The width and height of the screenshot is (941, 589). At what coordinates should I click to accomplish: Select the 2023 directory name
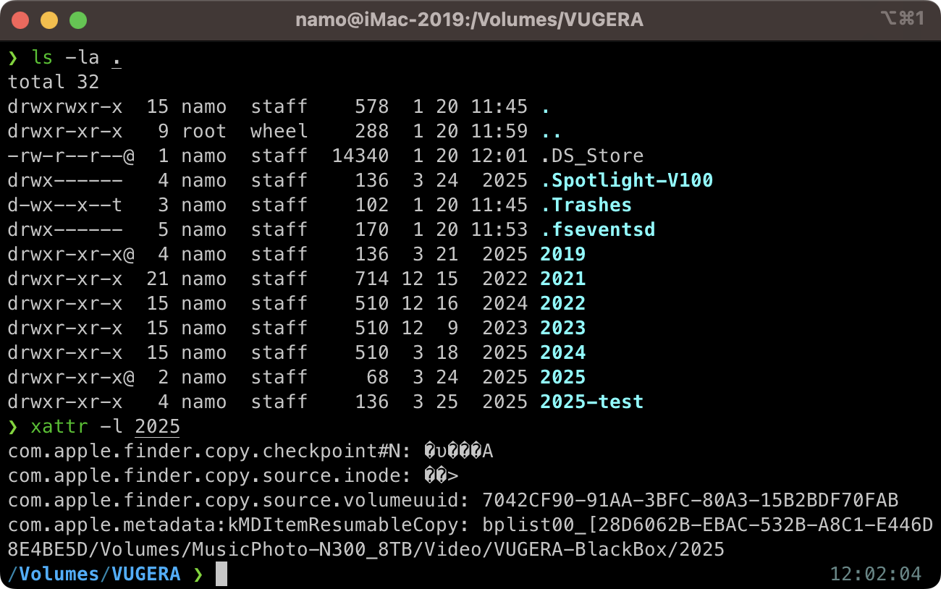[562, 329]
